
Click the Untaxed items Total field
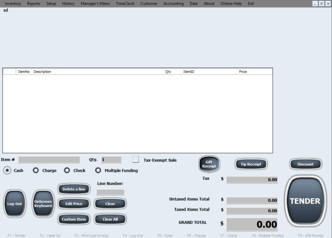252,200
